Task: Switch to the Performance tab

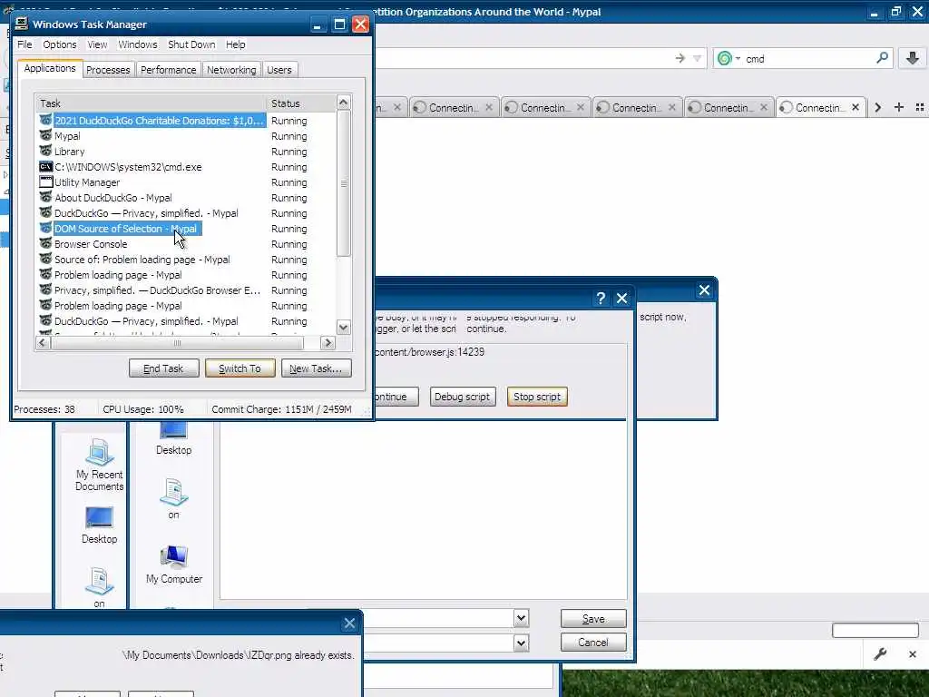Action: [x=168, y=70]
